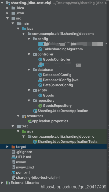This screenshot has height=192, width=109.
Task: Open the Goods entity class
Action: [48, 95]
